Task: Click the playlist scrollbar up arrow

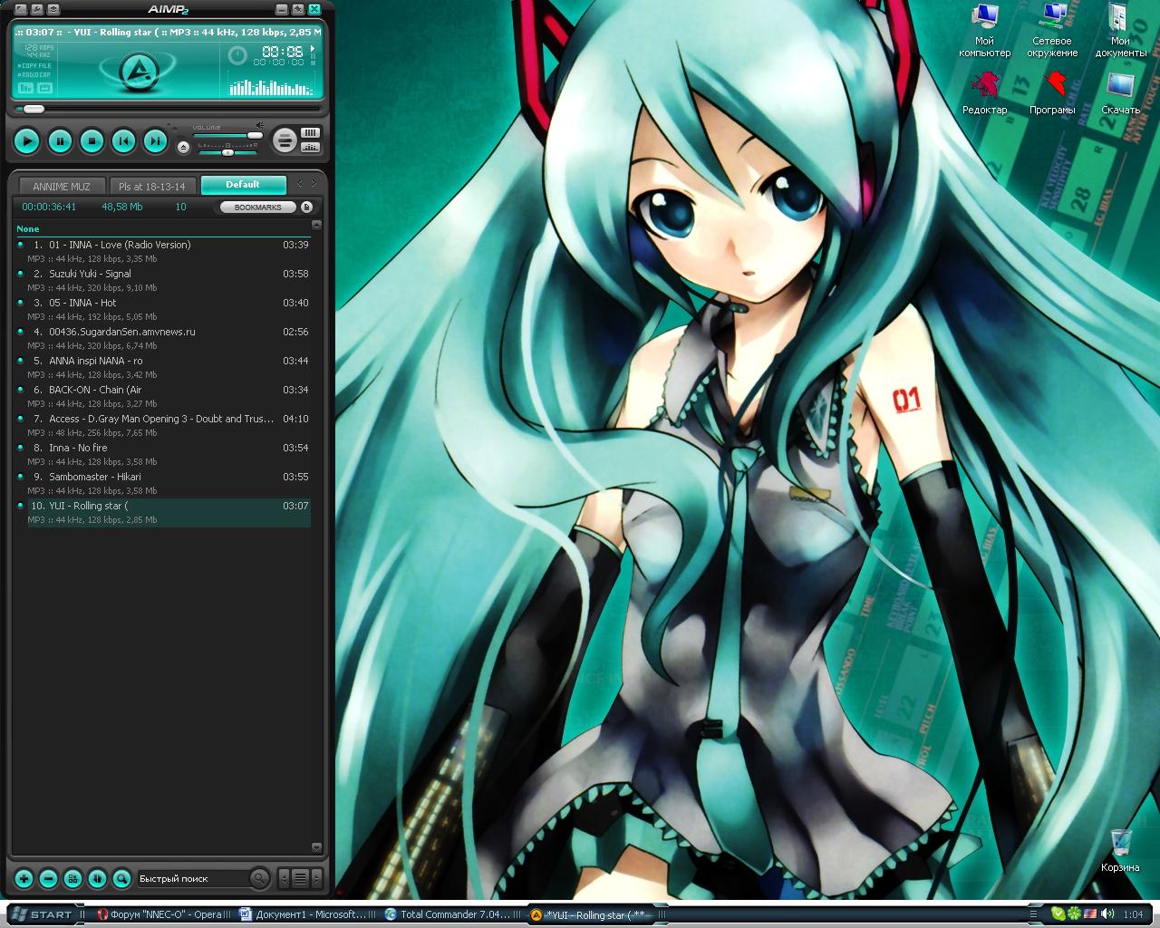Action: (x=316, y=225)
